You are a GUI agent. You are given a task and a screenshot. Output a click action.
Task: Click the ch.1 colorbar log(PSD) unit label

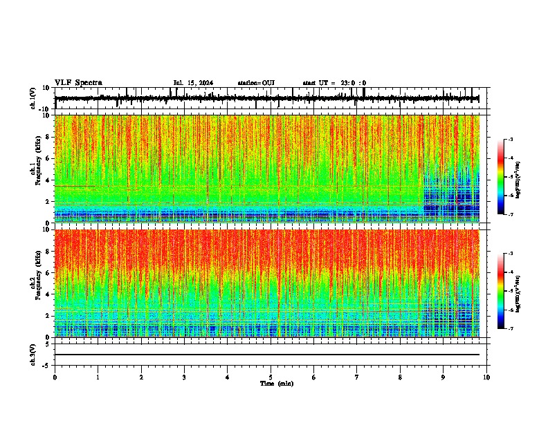(x=518, y=180)
